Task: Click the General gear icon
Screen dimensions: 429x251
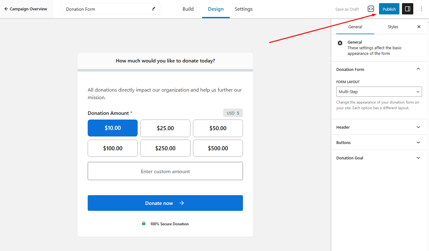Action: (x=340, y=43)
